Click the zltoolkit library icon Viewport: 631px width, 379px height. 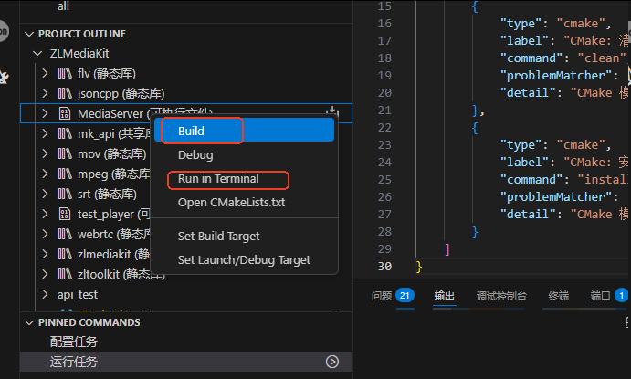[65, 274]
